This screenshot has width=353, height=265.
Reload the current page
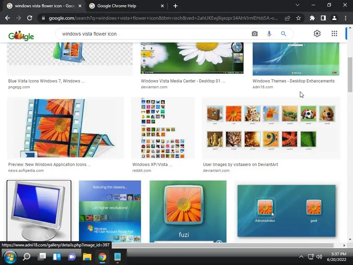30,18
